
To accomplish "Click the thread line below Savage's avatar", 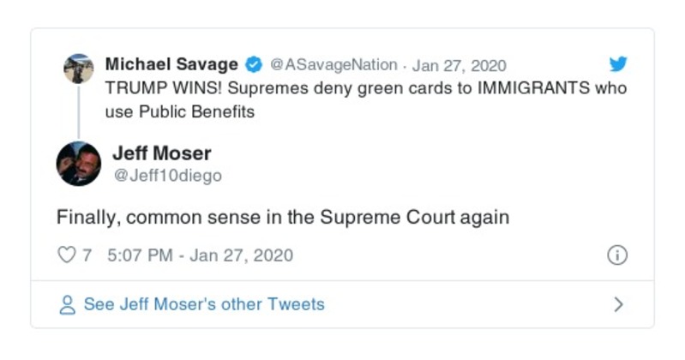I will point(79,111).
